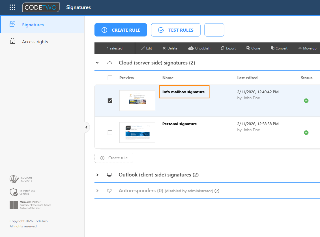
Task: Click the 2/11/2026, 12:58:58 PM timestamp
Action: tap(258, 124)
